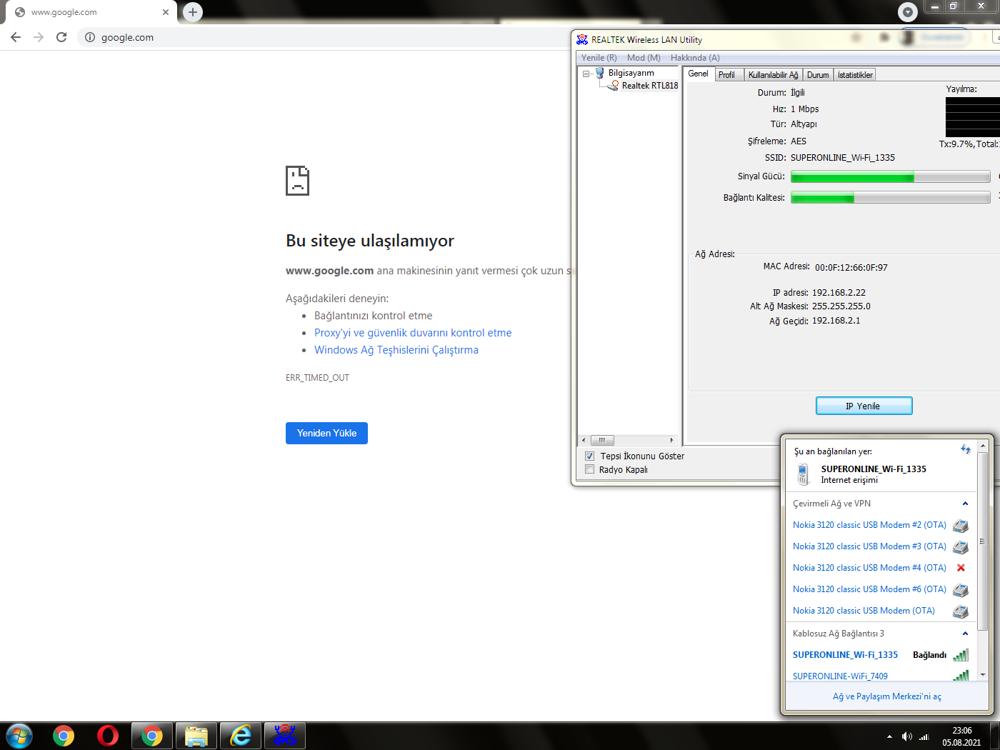Click the modem icon for Nokia Modem #3

tap(961, 547)
